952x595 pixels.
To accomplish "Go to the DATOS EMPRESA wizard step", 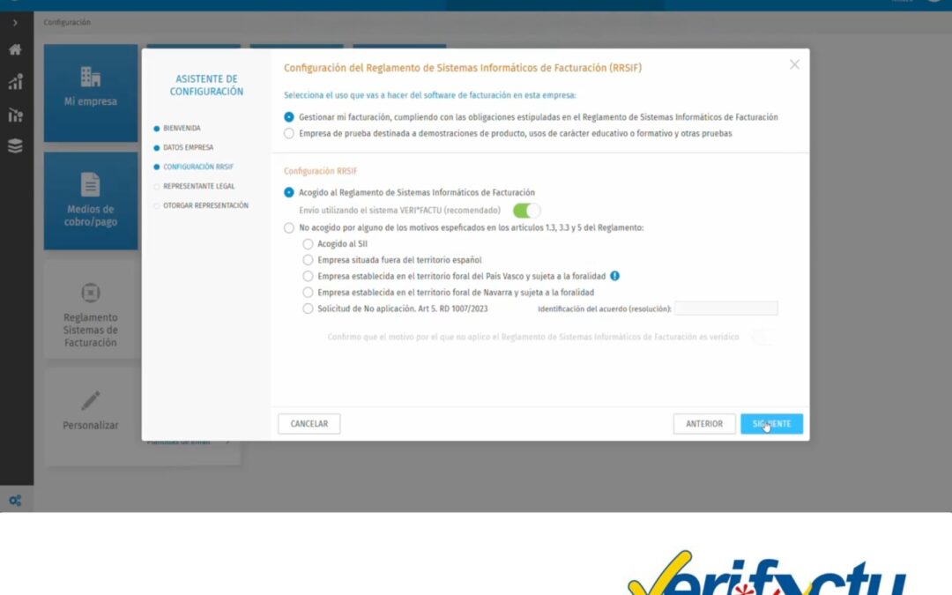I will click(189, 147).
